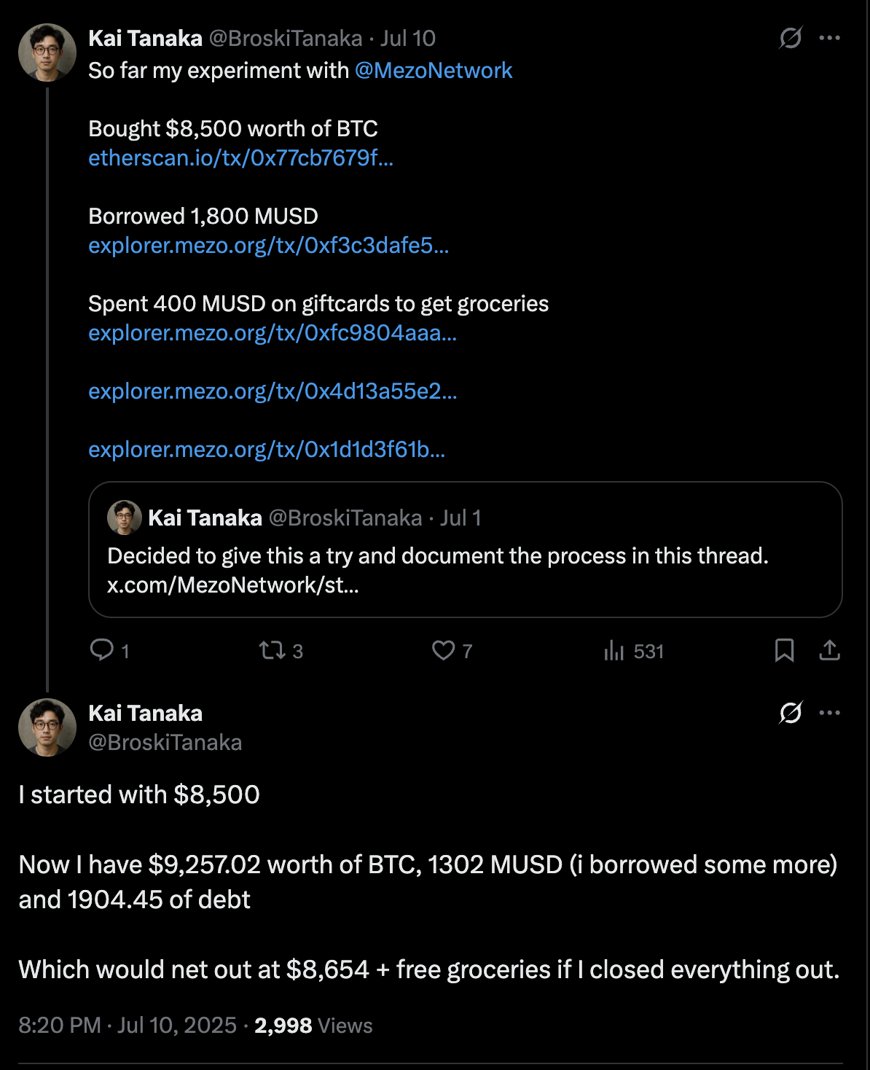
Task: Click the share icon on first tweet
Action: click(x=829, y=650)
